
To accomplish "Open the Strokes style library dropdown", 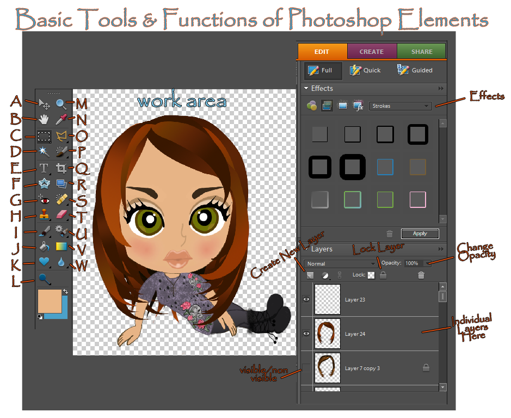I will [x=400, y=106].
